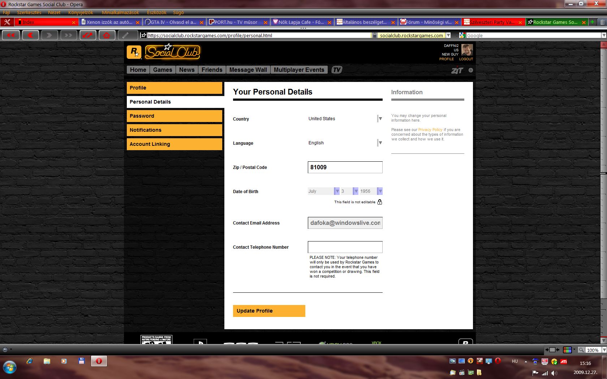
Task: Open the Games navigation item
Action: (163, 70)
